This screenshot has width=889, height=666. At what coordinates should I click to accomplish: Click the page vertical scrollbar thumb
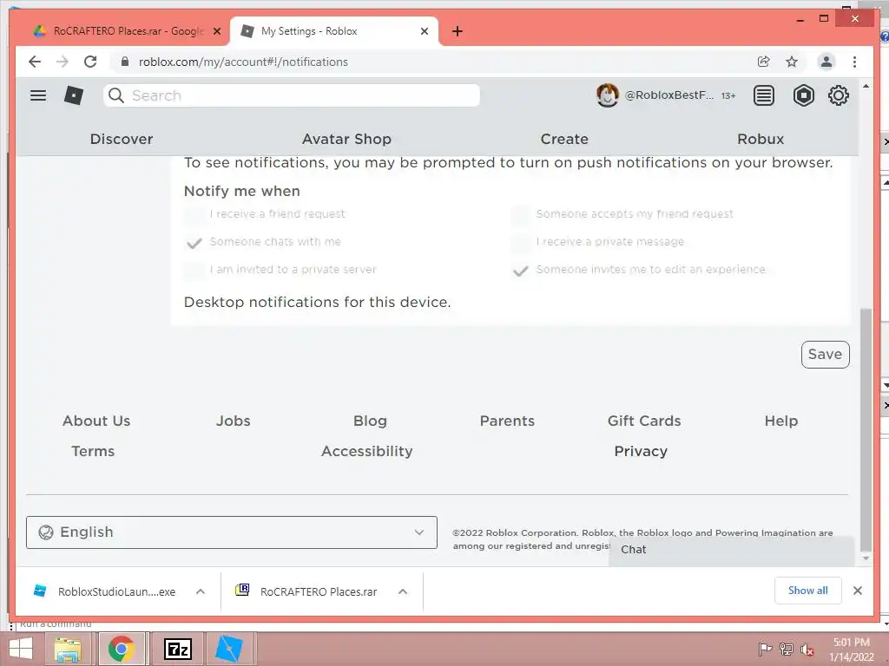(x=866, y=429)
